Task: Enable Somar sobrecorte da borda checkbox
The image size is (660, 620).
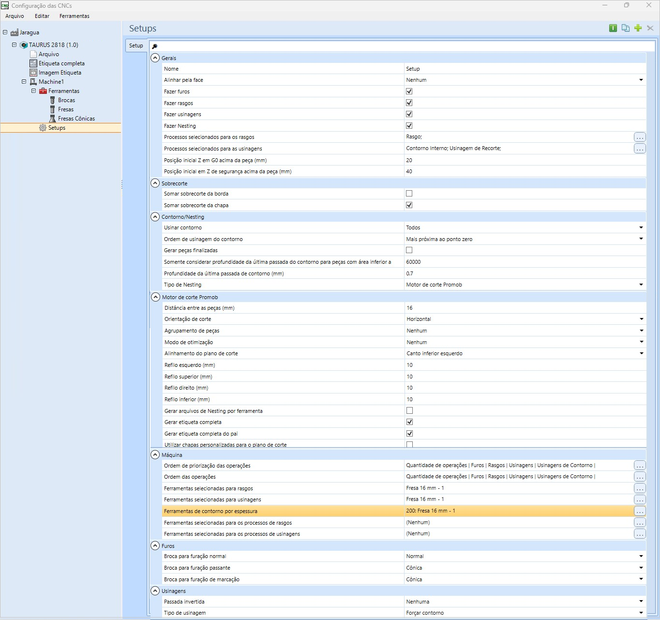Action: [x=409, y=194]
